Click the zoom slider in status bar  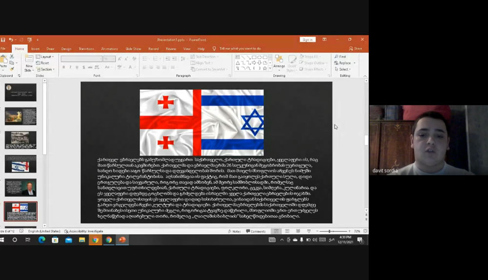click(x=330, y=231)
